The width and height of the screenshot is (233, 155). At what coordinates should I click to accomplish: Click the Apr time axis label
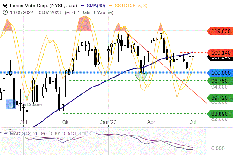tap(151, 122)
